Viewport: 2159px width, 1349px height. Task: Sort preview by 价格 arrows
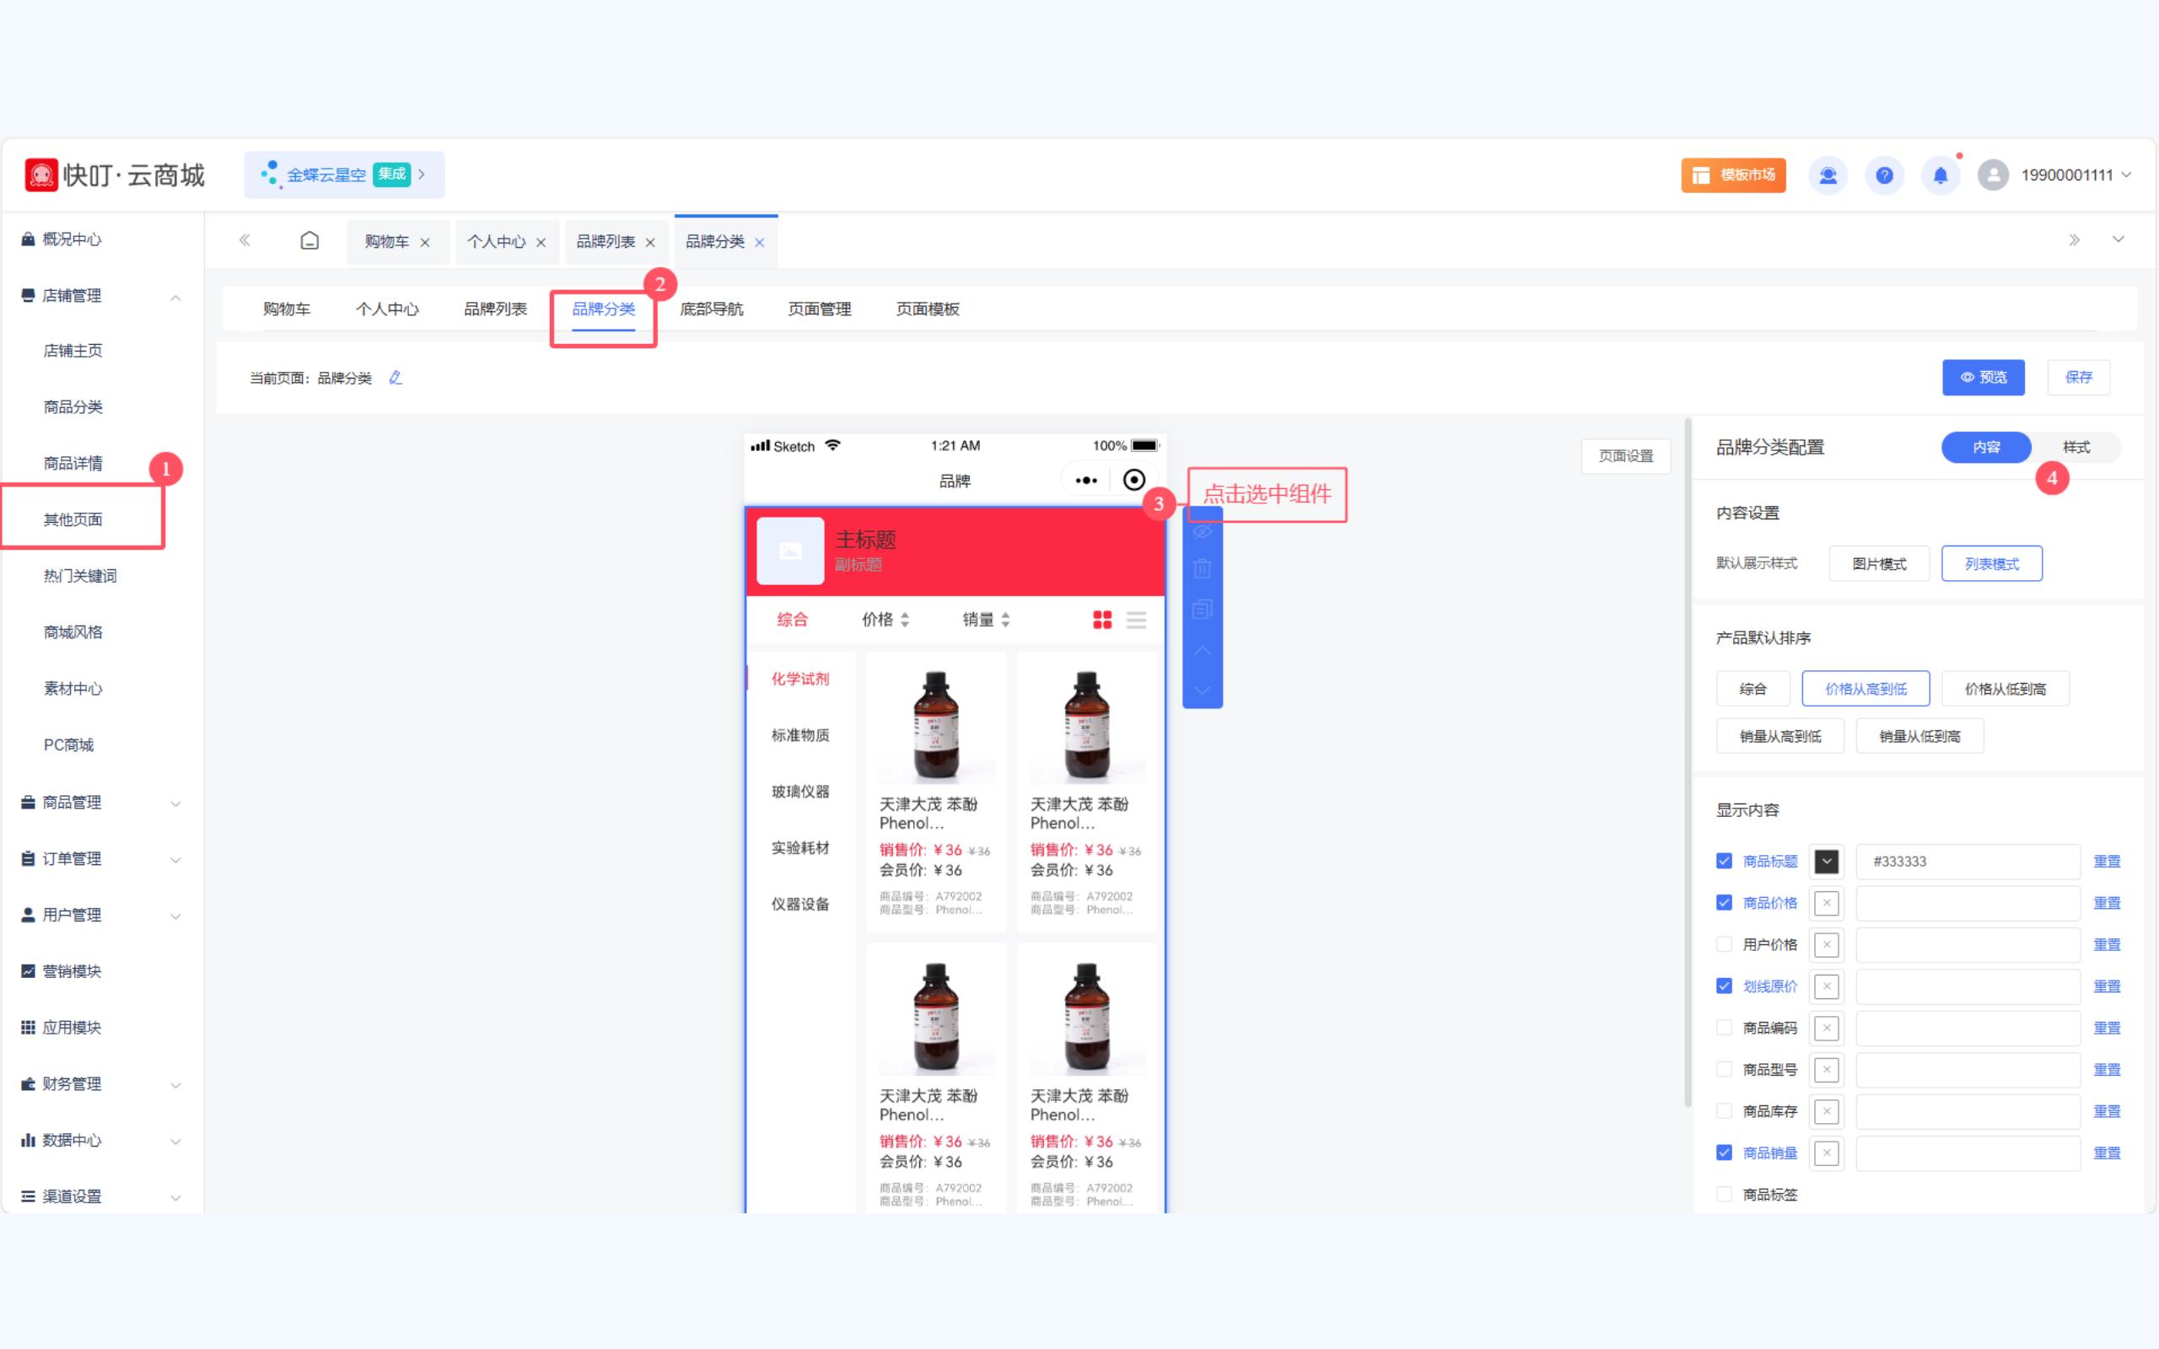click(905, 619)
